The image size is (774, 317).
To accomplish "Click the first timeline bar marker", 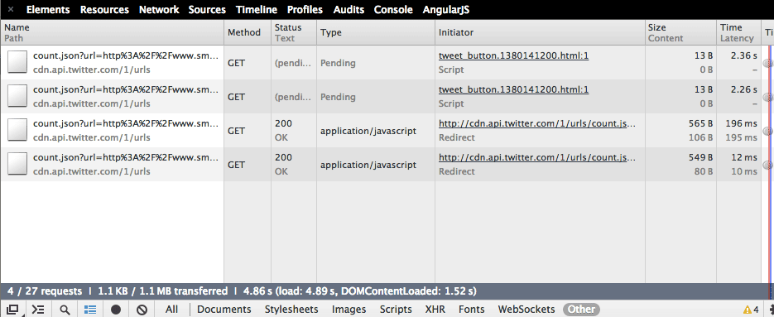I will click(767, 63).
